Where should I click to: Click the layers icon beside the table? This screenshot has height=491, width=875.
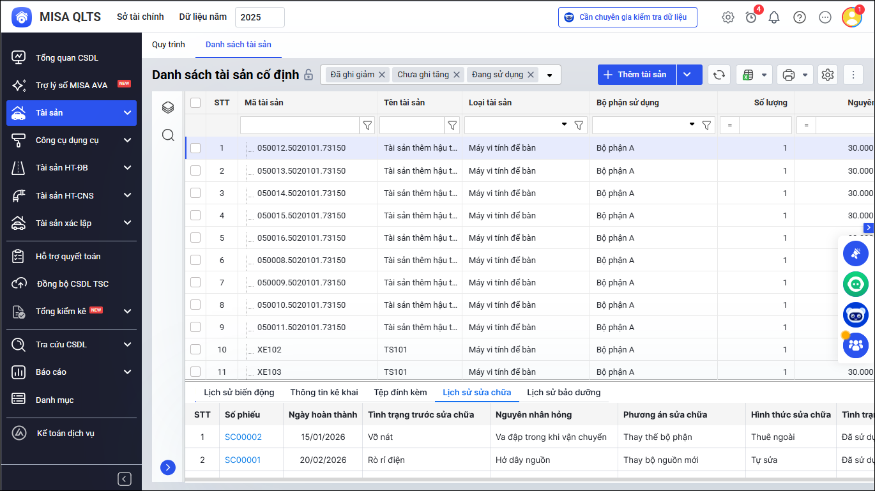point(168,107)
